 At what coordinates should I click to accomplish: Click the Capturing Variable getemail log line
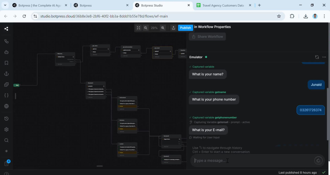219,122
